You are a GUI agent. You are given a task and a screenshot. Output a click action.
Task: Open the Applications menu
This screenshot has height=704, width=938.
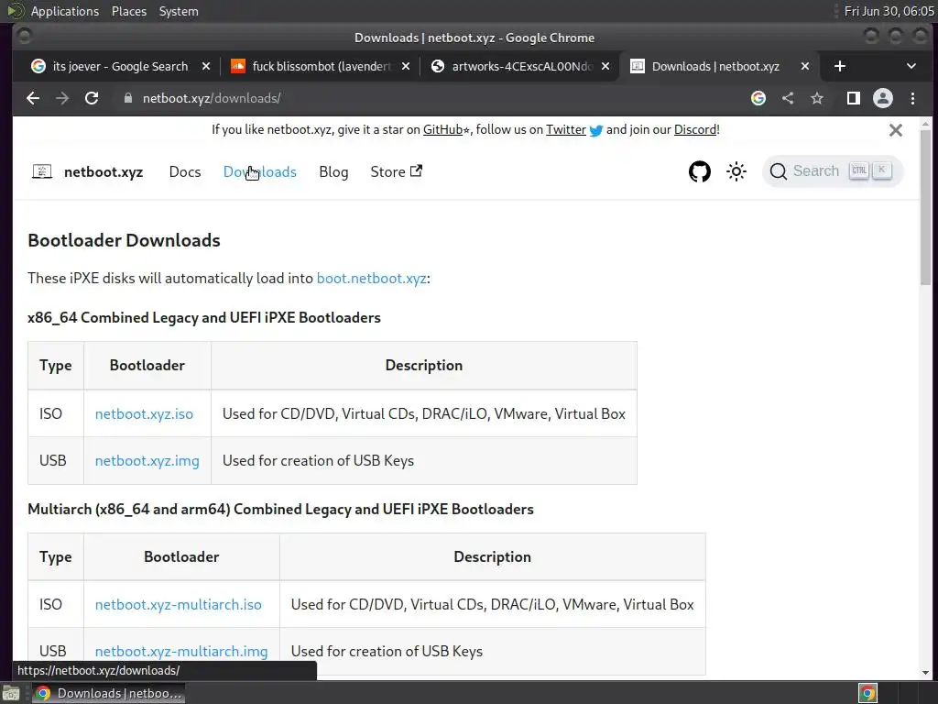[x=65, y=11]
